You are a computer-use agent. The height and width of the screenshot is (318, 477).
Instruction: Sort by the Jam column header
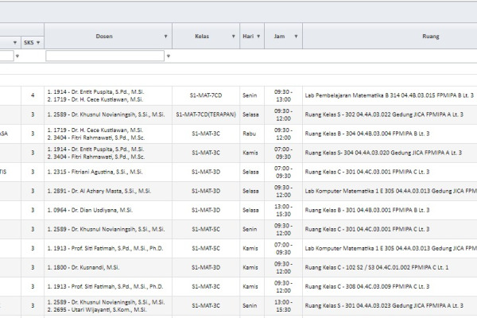click(x=279, y=37)
